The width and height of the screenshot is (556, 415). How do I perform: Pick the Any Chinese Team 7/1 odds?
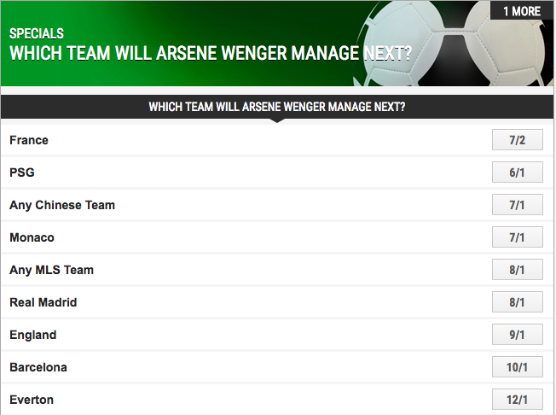[517, 205]
